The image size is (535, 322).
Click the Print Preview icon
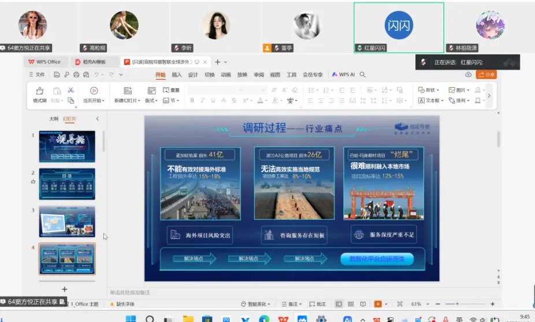(86, 74)
